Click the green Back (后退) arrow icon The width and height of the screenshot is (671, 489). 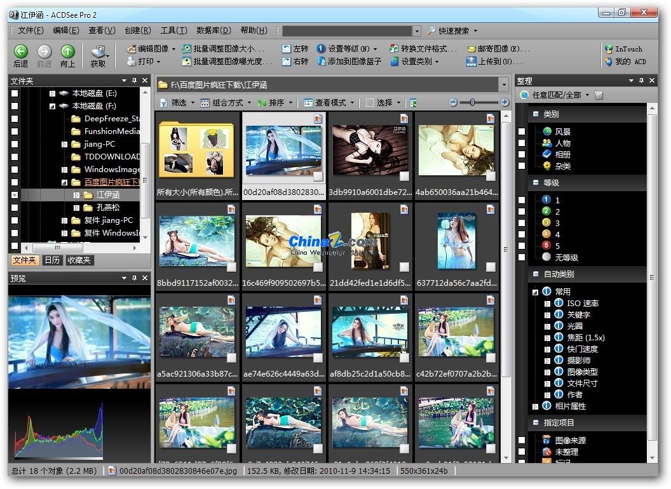point(20,51)
